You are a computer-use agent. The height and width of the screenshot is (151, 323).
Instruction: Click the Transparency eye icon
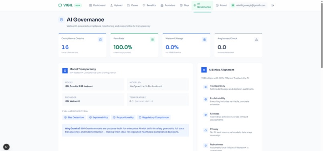(x=206, y=87)
